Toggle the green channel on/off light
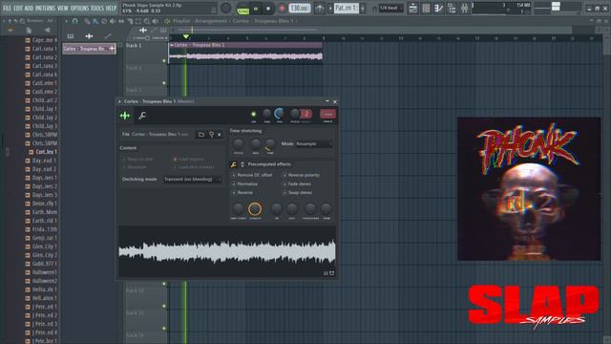The image size is (611, 344). pyautogui.click(x=253, y=114)
